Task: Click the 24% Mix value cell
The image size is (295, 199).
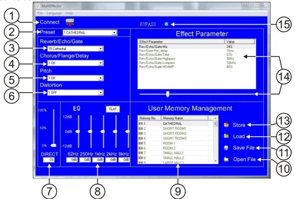Action: click(229, 47)
